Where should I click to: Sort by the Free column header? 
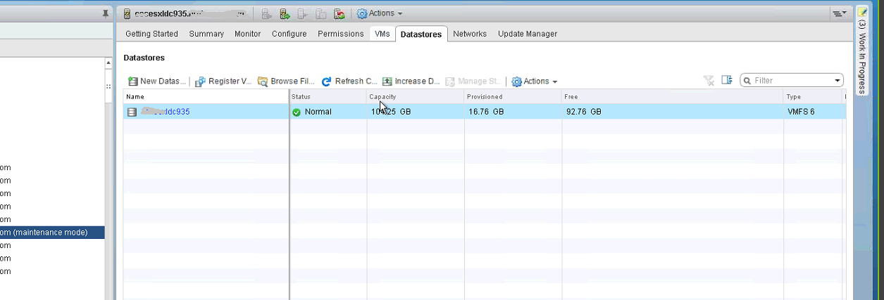(673, 97)
